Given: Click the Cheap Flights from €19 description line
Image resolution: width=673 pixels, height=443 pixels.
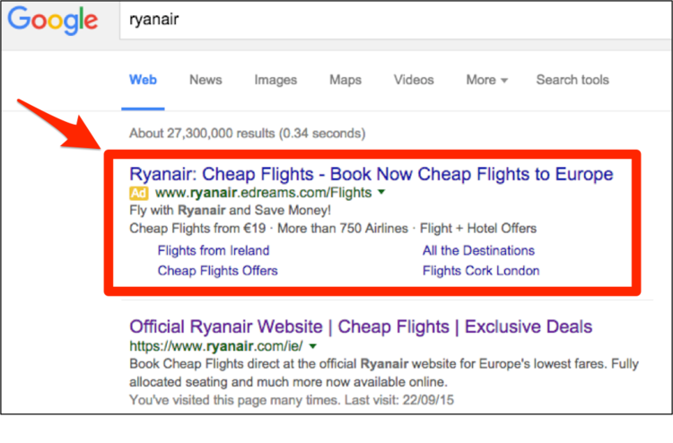Looking at the screenshot, I should 333,228.
